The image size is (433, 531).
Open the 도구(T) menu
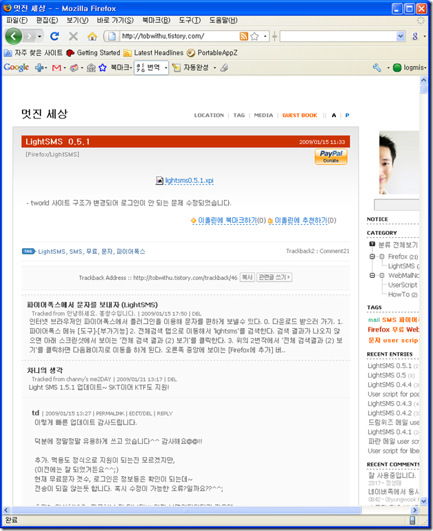[190, 21]
